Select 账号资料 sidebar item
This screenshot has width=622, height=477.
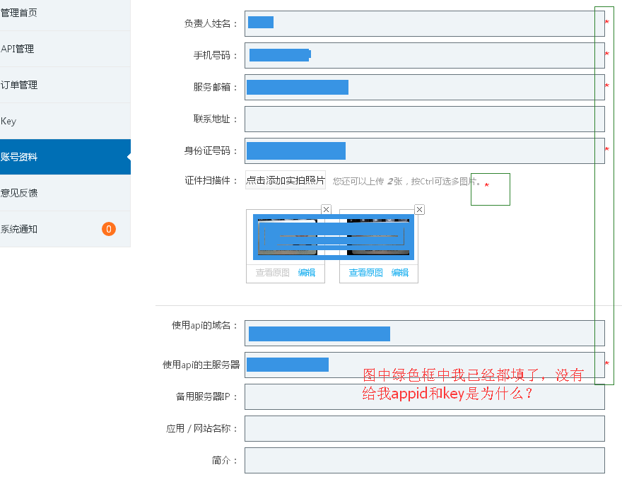point(65,157)
